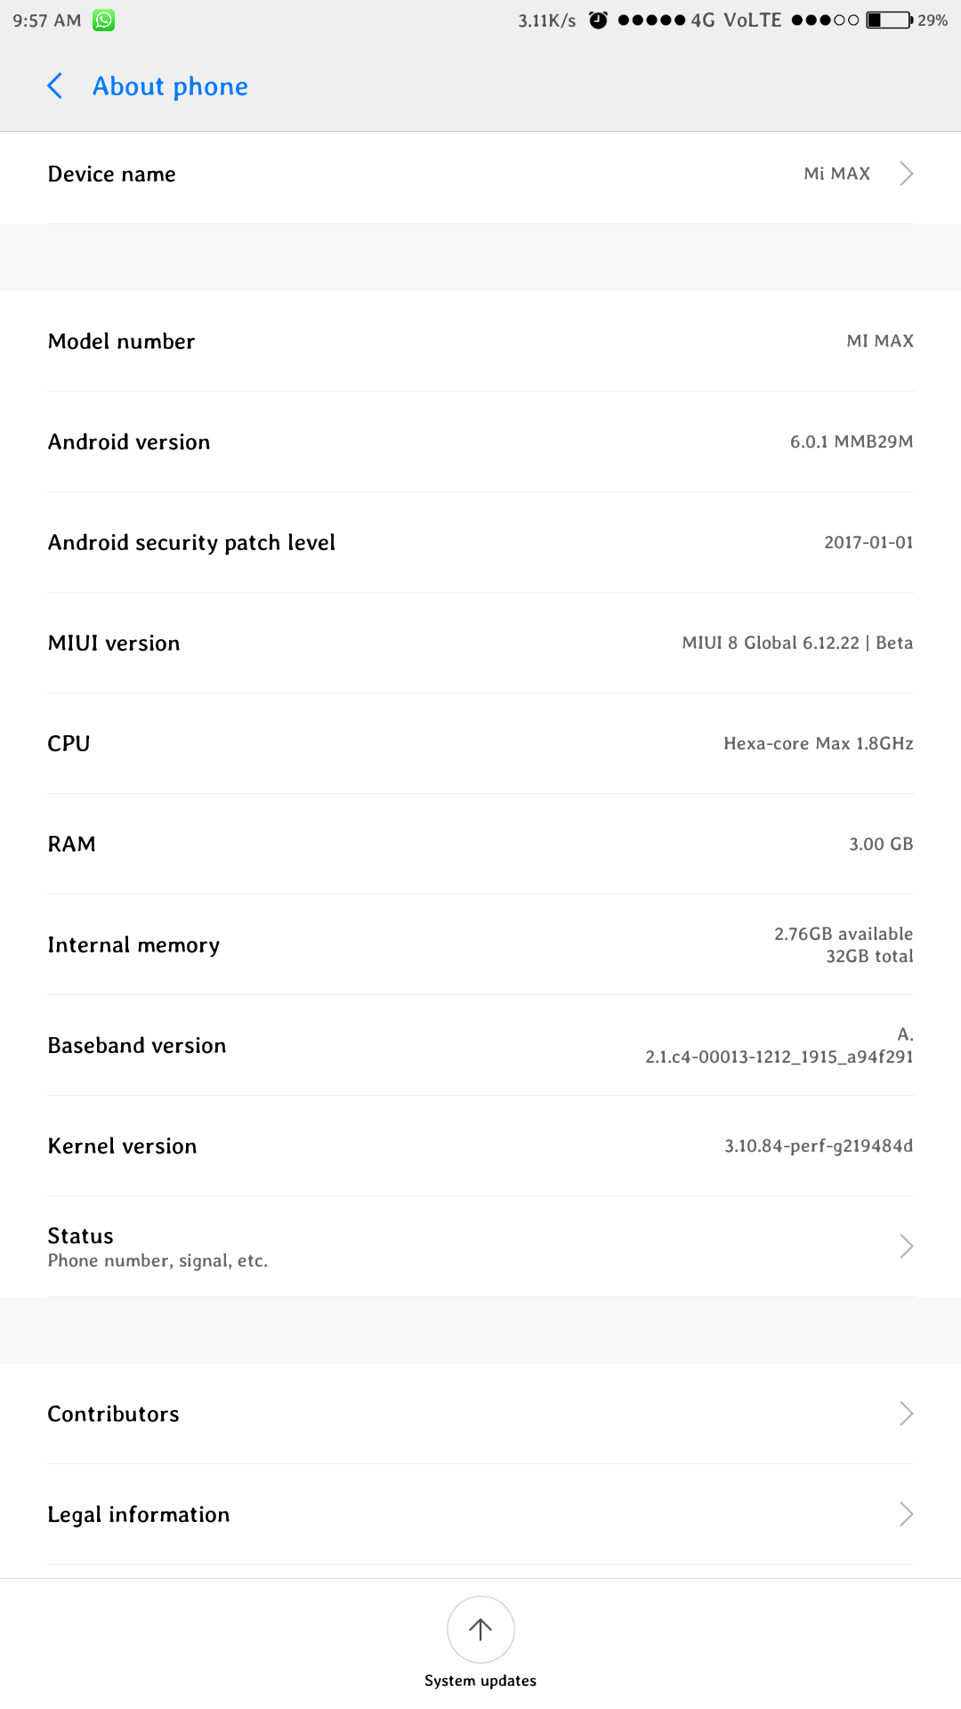The height and width of the screenshot is (1709, 961).
Task: Tap the About phone title
Action: (170, 86)
